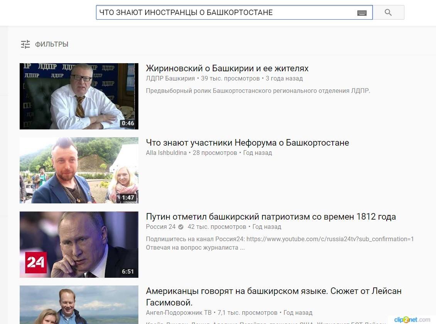Go to the Россия 24 channel
The width and height of the screenshot is (436, 324).
pos(161,227)
